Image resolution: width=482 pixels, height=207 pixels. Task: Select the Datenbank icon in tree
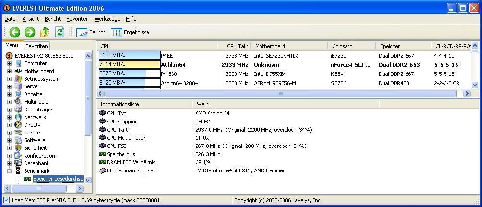18,163
